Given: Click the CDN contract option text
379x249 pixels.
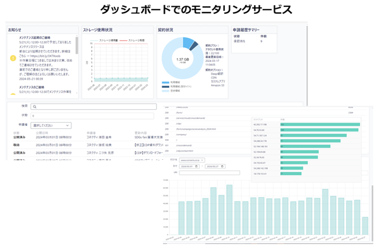Looking at the screenshot, I should tap(214, 78).
